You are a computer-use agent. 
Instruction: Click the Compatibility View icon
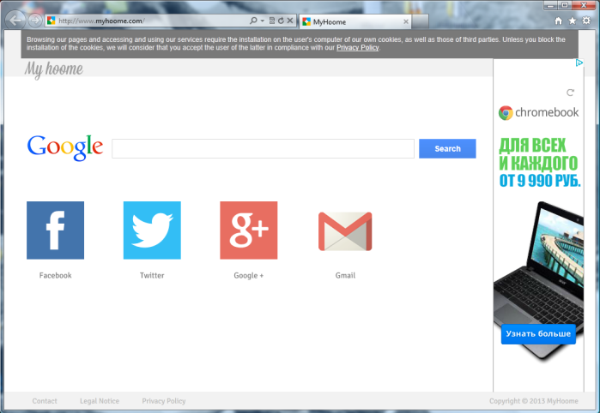(x=272, y=21)
